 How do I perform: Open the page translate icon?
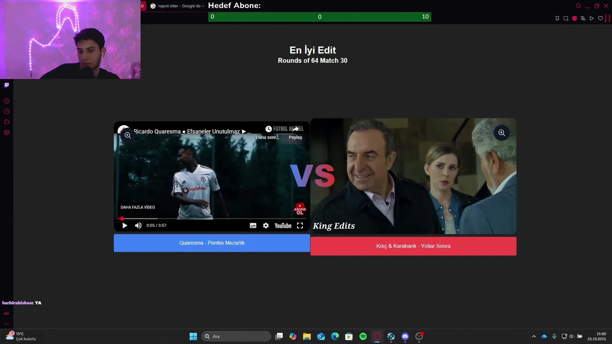[x=583, y=18]
